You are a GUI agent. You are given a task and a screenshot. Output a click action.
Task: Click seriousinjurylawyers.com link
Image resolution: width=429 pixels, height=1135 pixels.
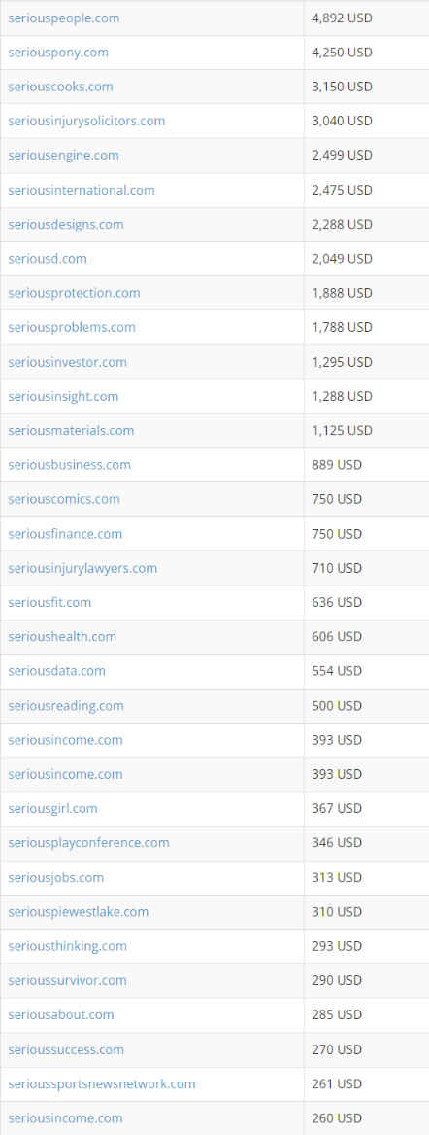[x=82, y=568]
